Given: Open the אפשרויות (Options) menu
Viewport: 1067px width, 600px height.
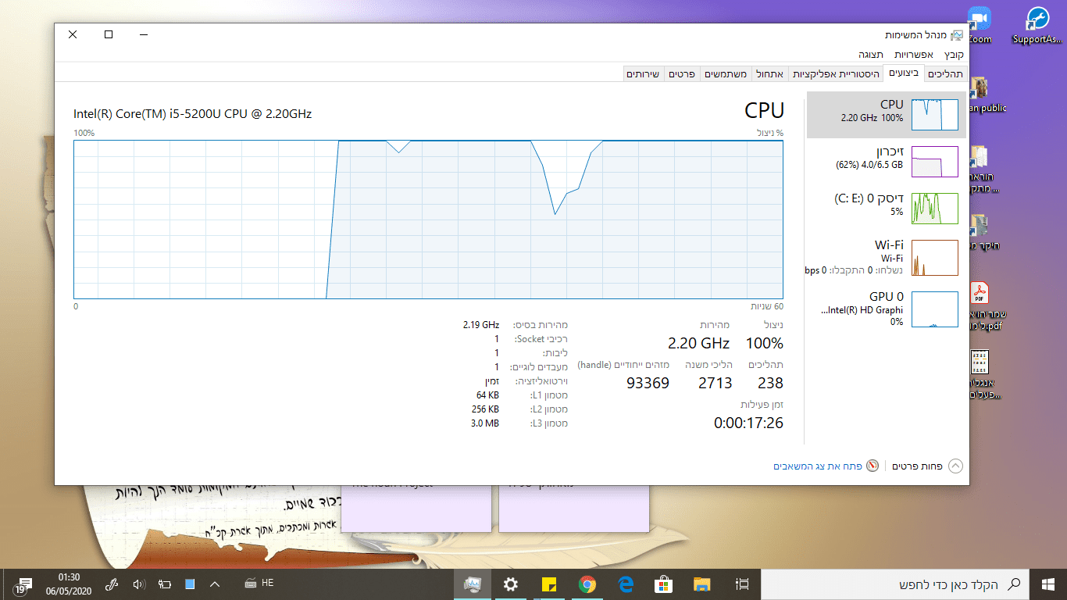Looking at the screenshot, I should pos(914,55).
